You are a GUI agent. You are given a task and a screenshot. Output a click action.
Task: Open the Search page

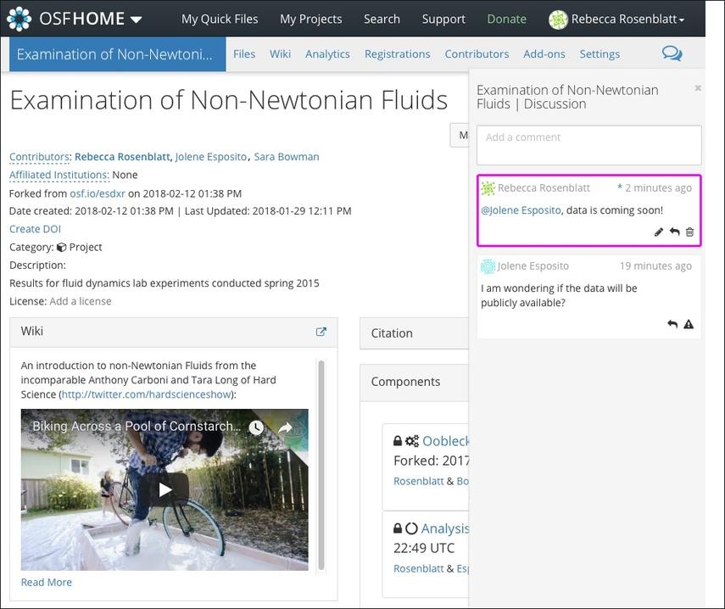point(382,19)
